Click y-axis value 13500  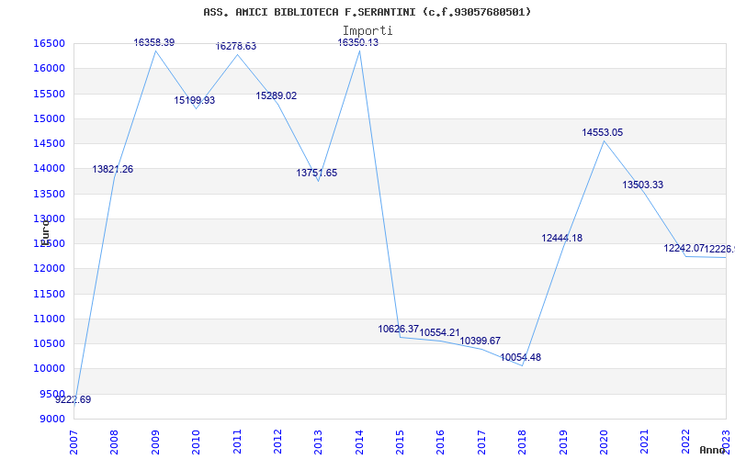[x=49, y=194]
